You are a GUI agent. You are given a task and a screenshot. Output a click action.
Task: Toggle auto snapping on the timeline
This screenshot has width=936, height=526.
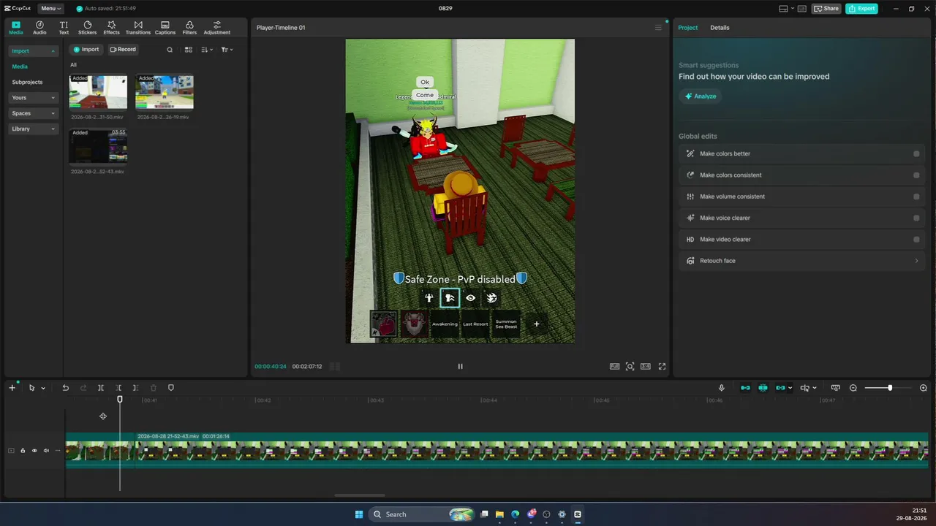point(763,388)
